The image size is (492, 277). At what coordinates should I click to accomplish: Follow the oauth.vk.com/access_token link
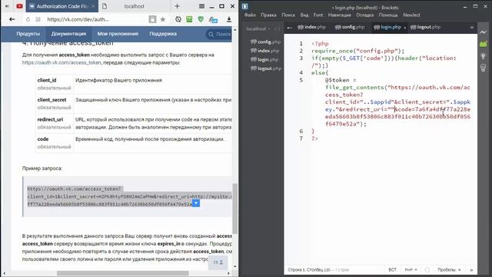pyautogui.click(x=61, y=62)
